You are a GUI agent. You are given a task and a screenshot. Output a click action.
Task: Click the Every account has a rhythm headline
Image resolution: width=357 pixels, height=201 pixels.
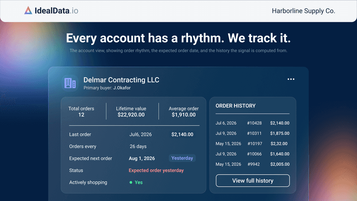(178, 38)
